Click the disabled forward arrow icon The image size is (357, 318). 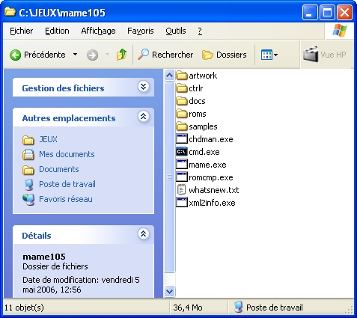coord(92,55)
